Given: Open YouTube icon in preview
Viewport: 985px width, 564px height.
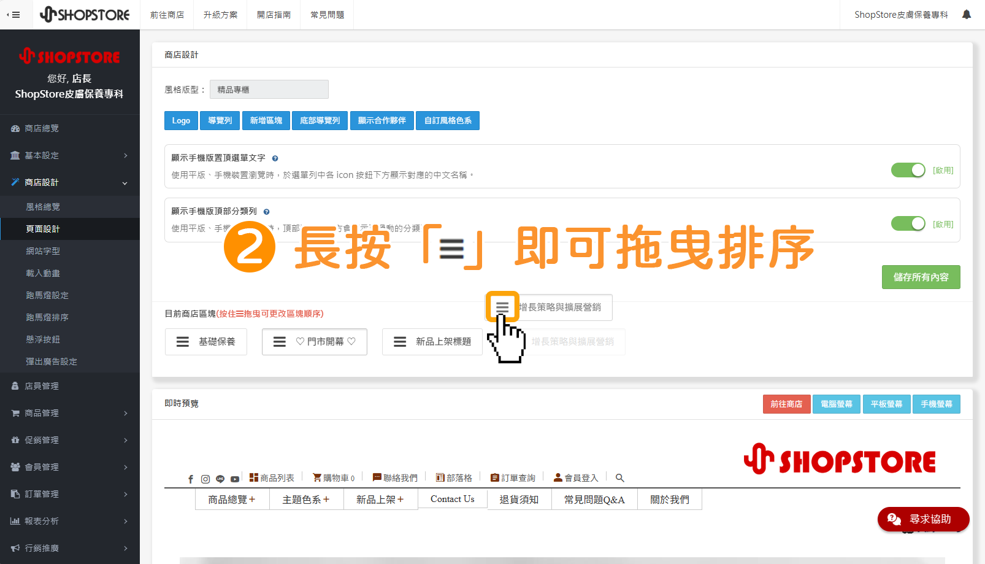Looking at the screenshot, I should (x=235, y=479).
